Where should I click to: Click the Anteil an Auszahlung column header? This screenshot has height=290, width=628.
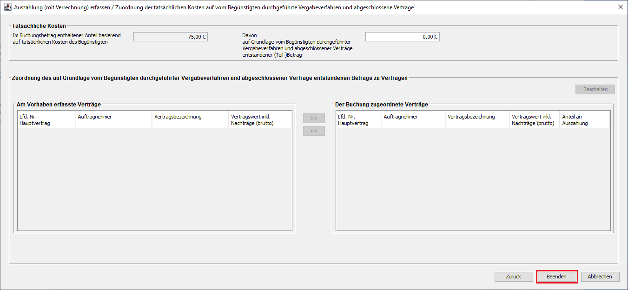coord(584,120)
